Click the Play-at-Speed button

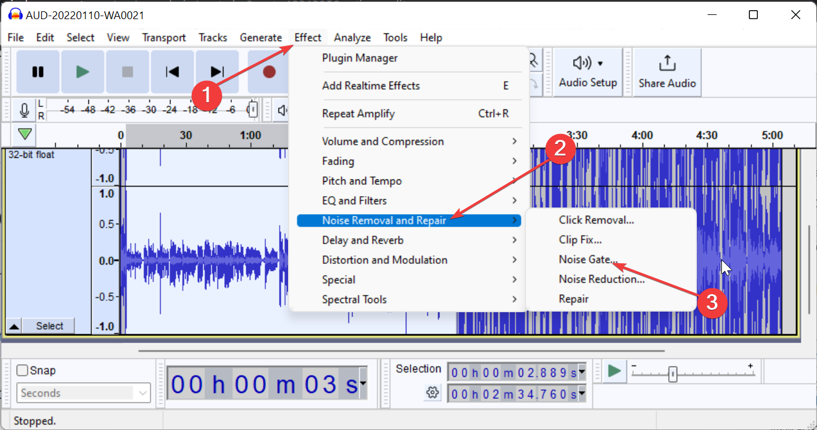pos(614,371)
